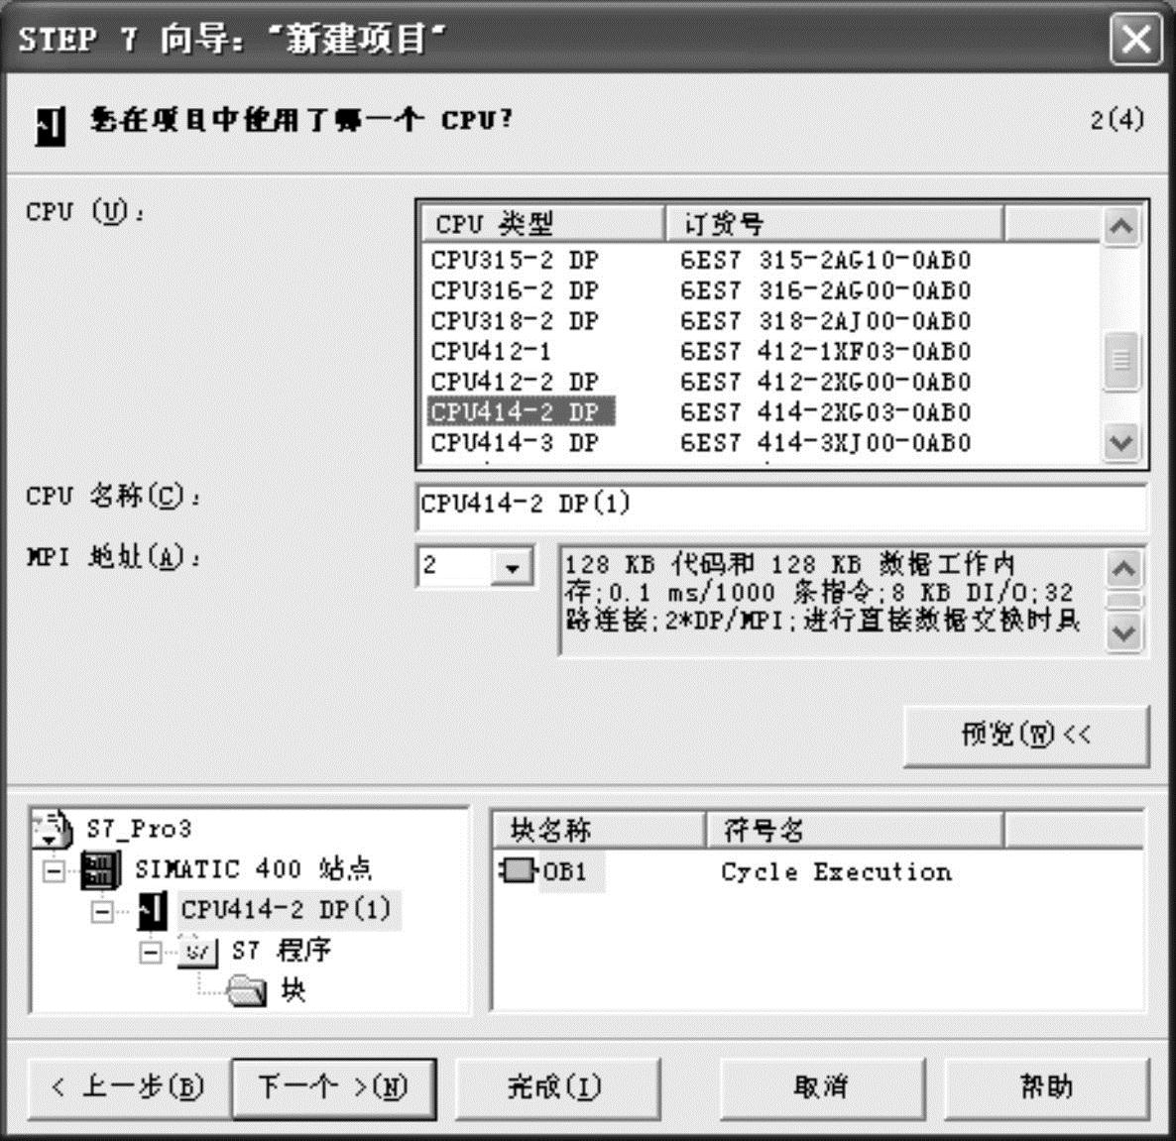Click order number 6ES7 414-2XG03-0AB0

point(826,412)
